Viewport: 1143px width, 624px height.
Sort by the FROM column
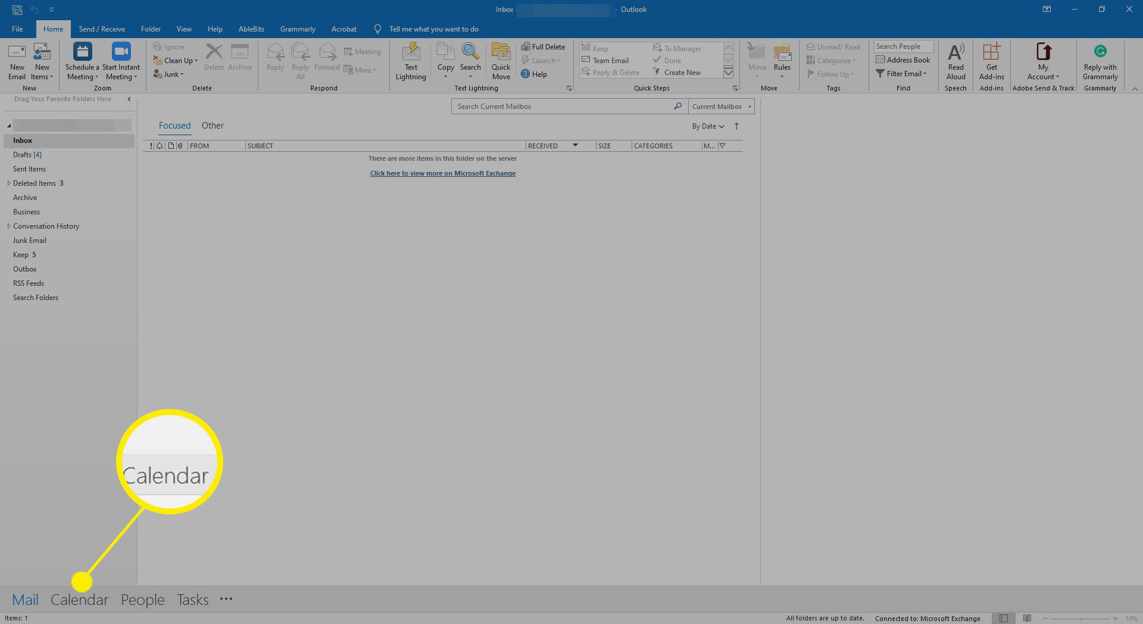tap(216, 145)
